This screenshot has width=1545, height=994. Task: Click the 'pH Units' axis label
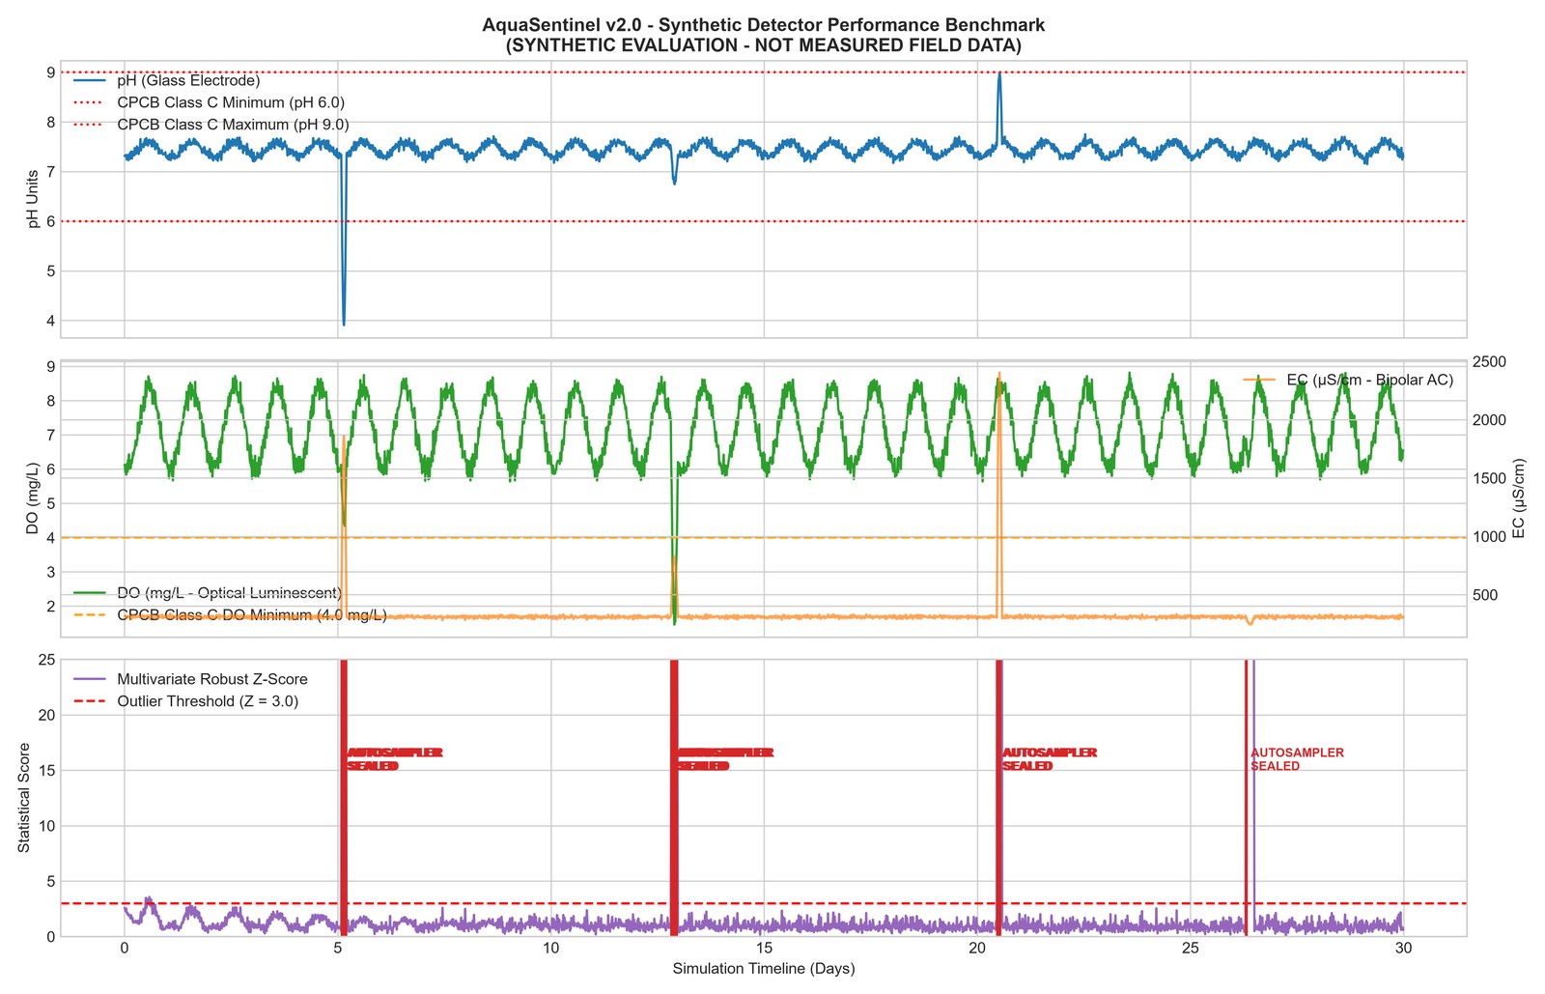tap(33, 199)
